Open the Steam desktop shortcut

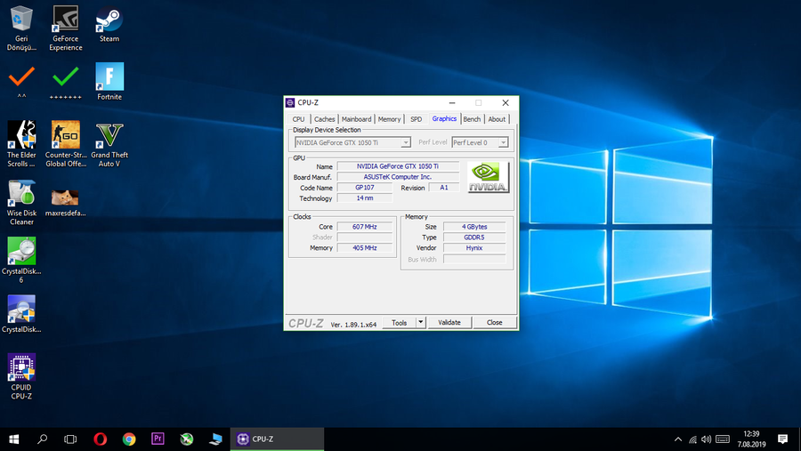click(109, 20)
